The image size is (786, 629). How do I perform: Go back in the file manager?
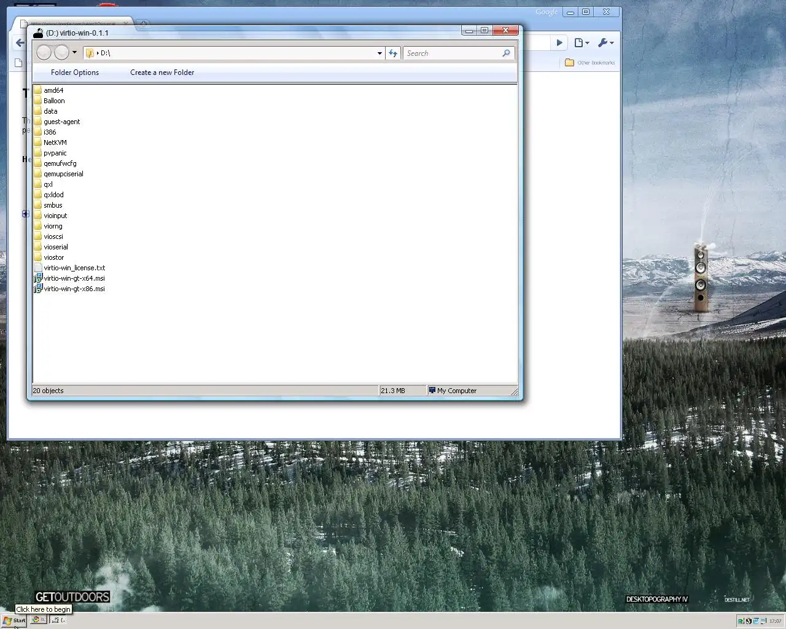[x=44, y=53]
